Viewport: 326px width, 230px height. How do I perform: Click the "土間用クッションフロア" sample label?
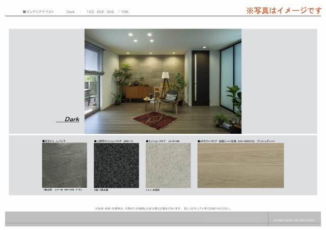[114, 141]
